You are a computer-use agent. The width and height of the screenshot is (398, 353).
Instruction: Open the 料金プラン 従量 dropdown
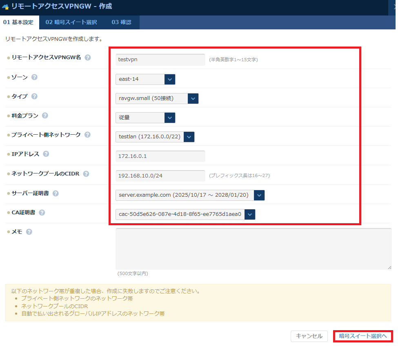click(145, 118)
